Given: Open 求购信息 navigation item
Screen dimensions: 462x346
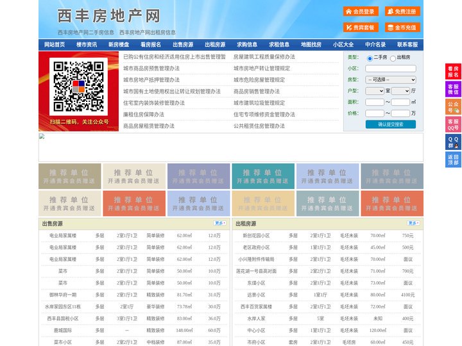Looking at the screenshot, I should tap(247, 45).
